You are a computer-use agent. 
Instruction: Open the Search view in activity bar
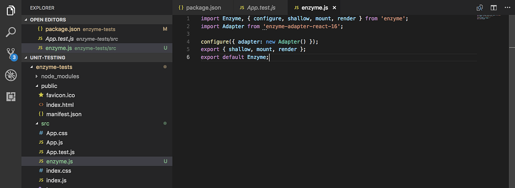(x=11, y=32)
